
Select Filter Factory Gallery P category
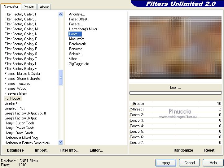(x=21, y=39)
